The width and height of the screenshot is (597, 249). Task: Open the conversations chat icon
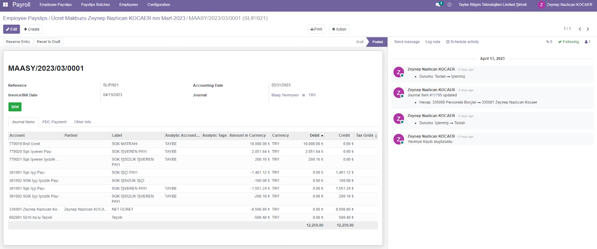[438, 5]
